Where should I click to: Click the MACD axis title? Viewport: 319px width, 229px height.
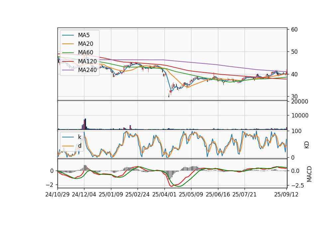(309, 174)
